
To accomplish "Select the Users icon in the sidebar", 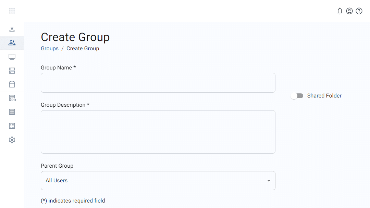I will [x=12, y=29].
